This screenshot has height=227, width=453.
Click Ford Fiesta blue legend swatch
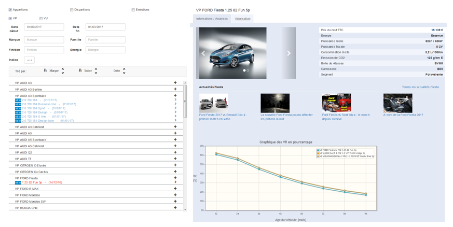(318, 150)
